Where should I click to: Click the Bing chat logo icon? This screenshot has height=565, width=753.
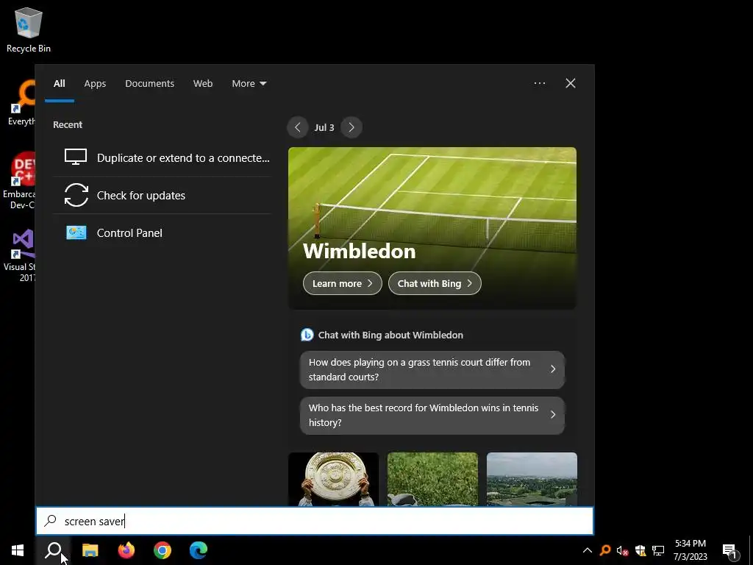307,335
